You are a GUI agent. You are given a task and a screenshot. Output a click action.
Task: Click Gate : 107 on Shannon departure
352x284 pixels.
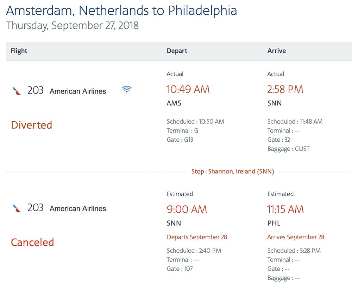coord(180,269)
